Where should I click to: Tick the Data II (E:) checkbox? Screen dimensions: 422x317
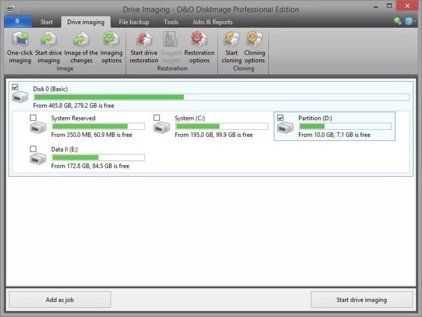point(33,149)
